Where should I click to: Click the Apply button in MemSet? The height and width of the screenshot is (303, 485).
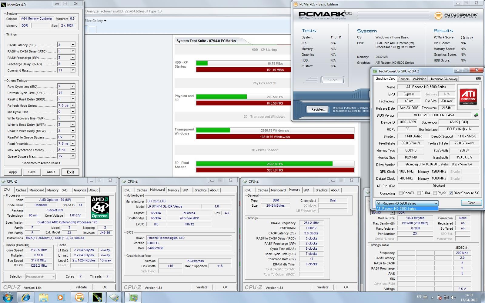point(13,172)
